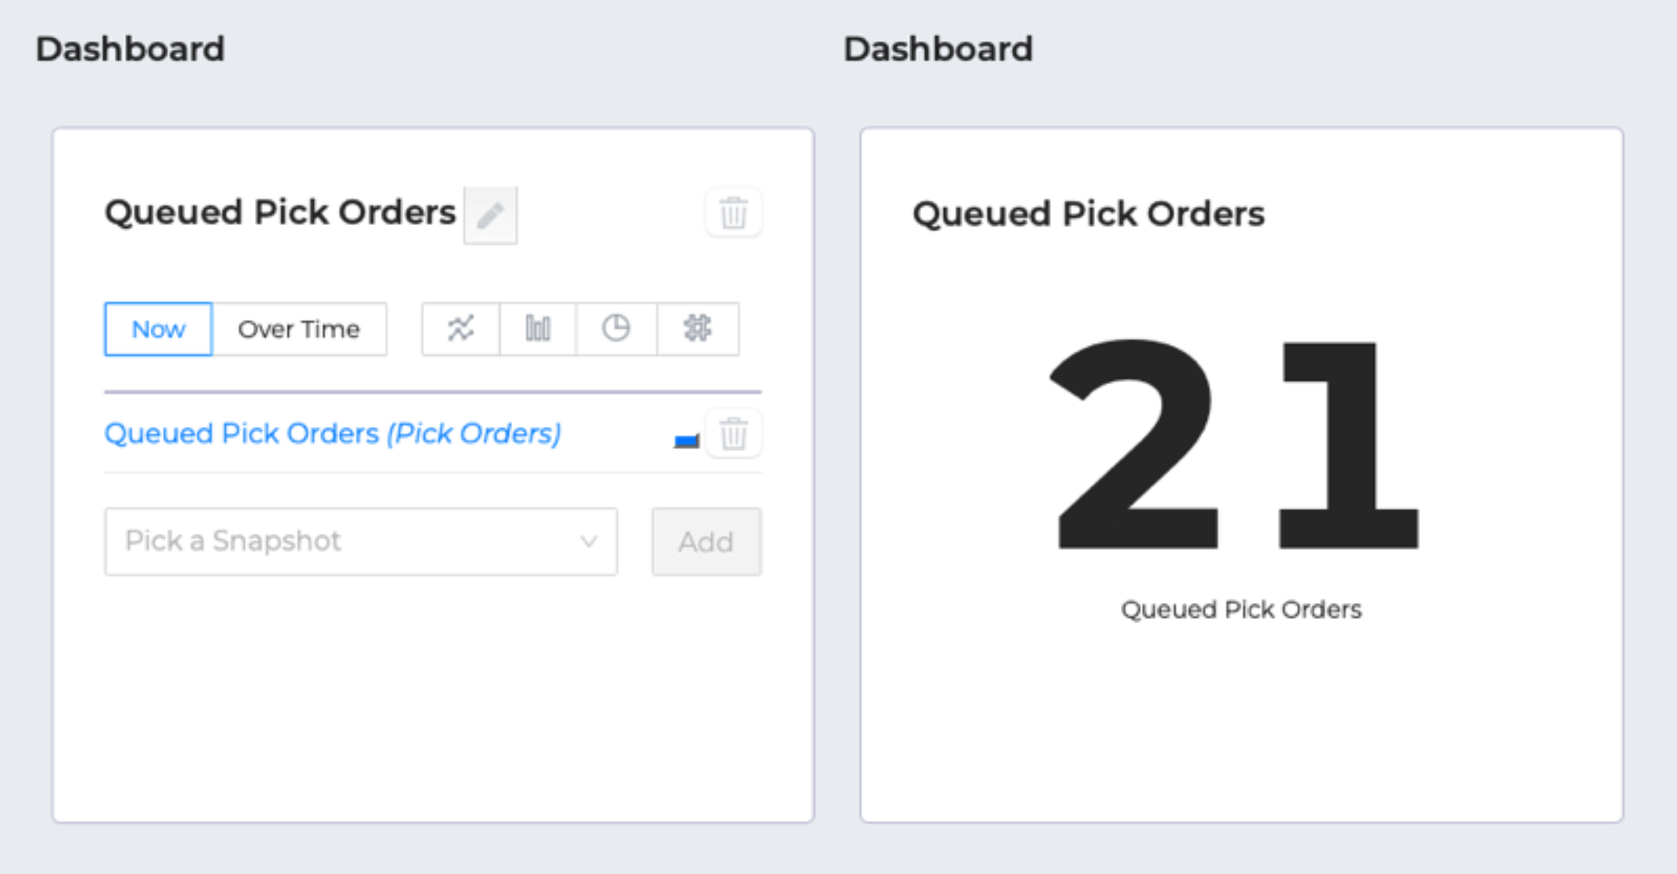
Task: Click the blue color swatch for snapshot
Action: pos(686,441)
